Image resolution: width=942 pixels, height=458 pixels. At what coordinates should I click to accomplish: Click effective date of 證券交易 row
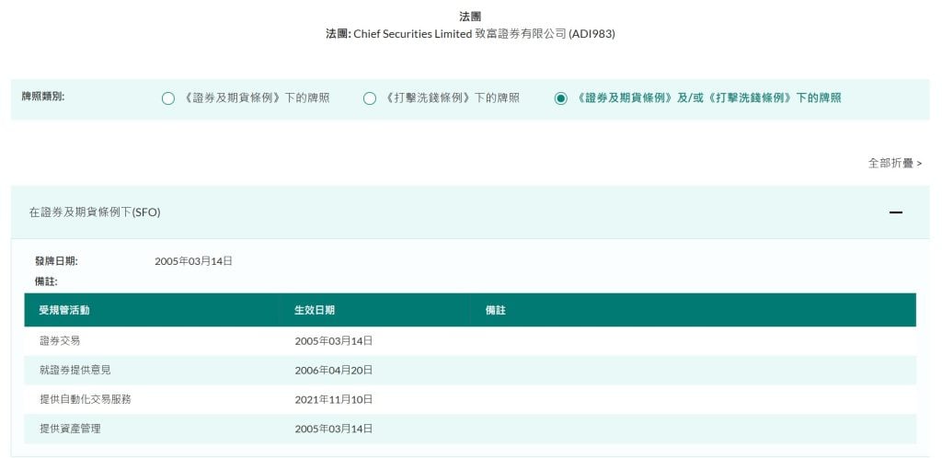click(333, 341)
